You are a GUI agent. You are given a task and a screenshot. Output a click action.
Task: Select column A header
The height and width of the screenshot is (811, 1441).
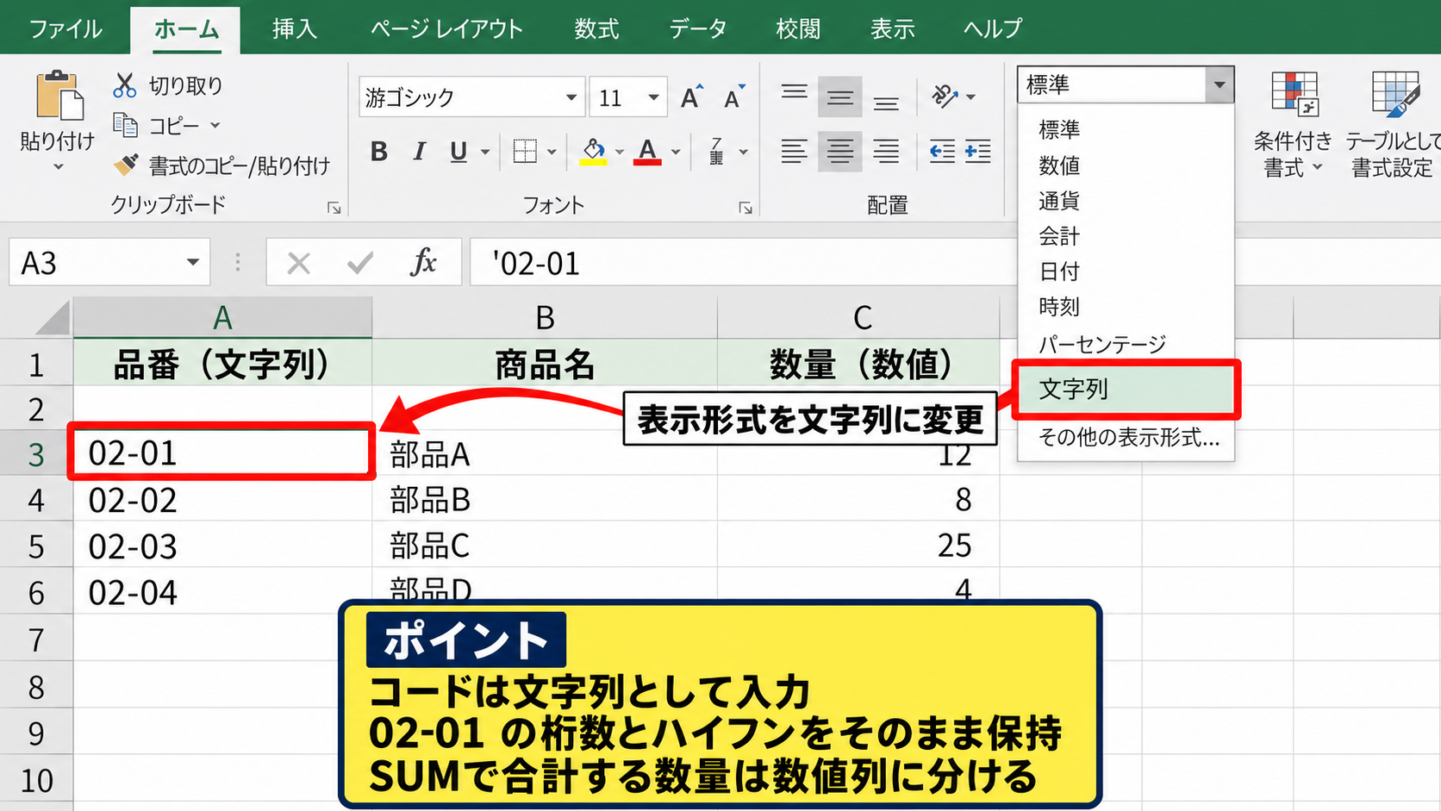pyautogui.click(x=222, y=317)
